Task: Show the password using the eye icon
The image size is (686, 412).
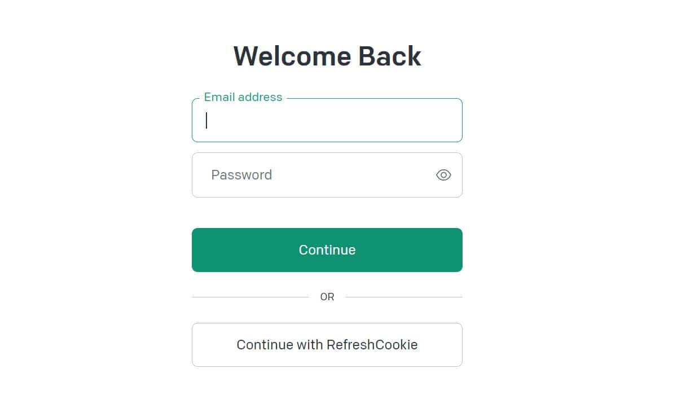Action: 443,175
